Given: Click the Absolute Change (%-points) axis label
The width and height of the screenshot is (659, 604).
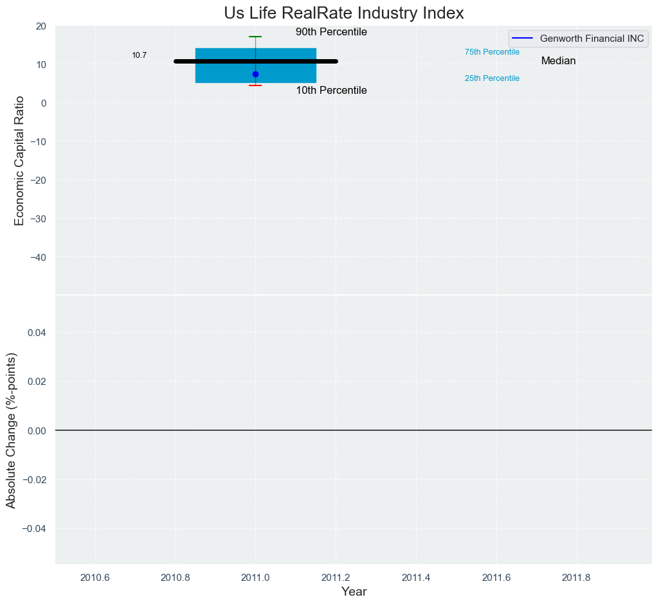Looking at the screenshot, I should pyautogui.click(x=11, y=431).
